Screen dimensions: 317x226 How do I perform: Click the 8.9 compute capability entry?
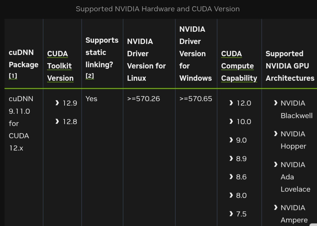pos(241,159)
